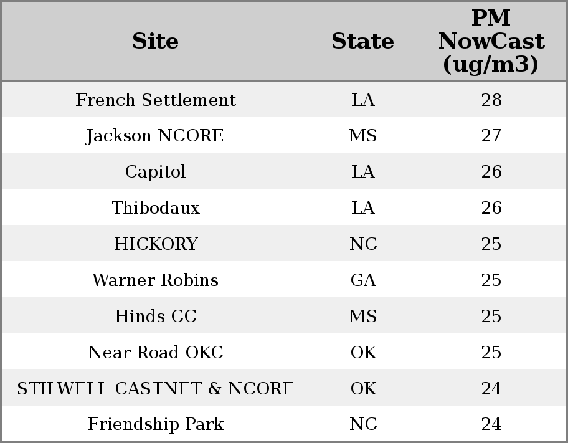Click the Near Road OKC site

click(155, 353)
